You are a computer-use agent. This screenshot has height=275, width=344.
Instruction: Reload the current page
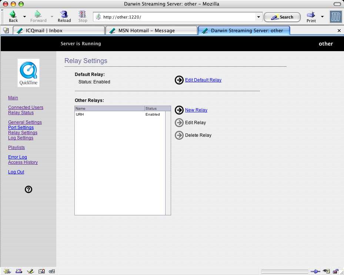tap(64, 16)
